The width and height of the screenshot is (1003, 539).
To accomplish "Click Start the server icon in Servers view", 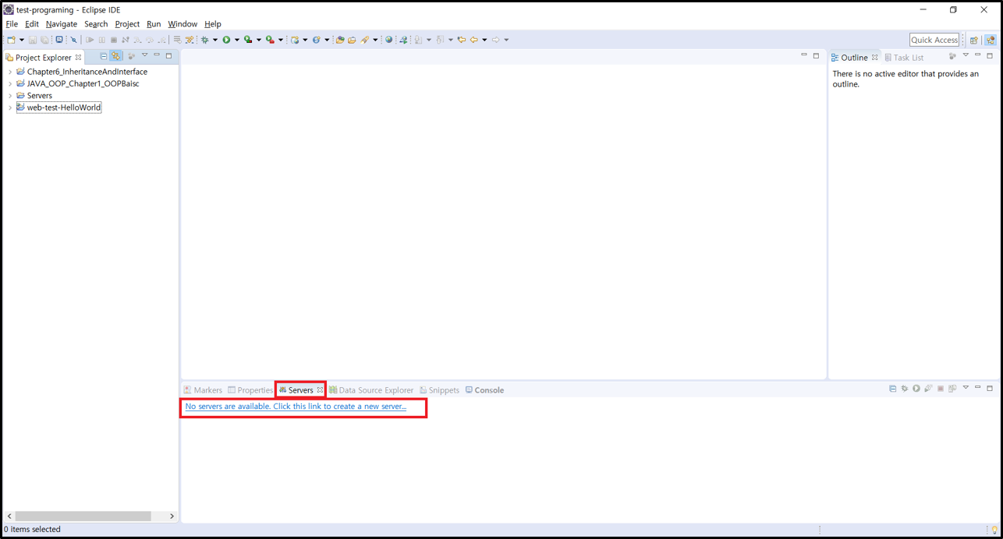I will tap(916, 388).
